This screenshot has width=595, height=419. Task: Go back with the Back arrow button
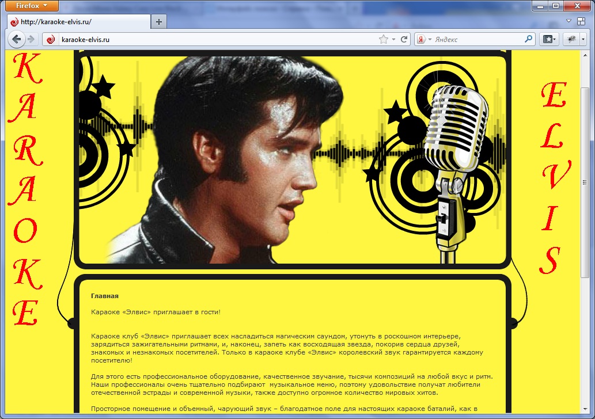[x=16, y=40]
